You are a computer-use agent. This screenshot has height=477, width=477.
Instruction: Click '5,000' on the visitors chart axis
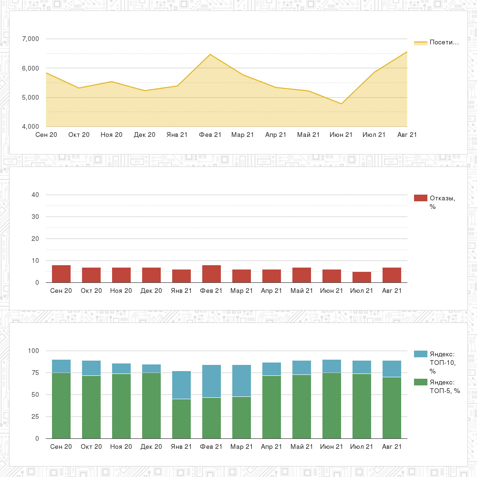tap(31, 97)
